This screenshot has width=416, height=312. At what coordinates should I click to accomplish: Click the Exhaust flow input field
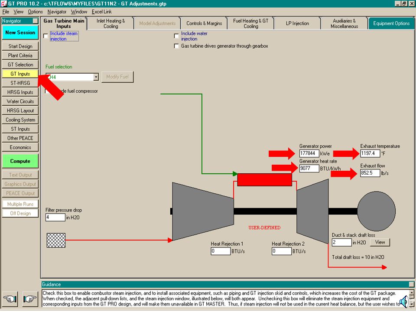370,173
